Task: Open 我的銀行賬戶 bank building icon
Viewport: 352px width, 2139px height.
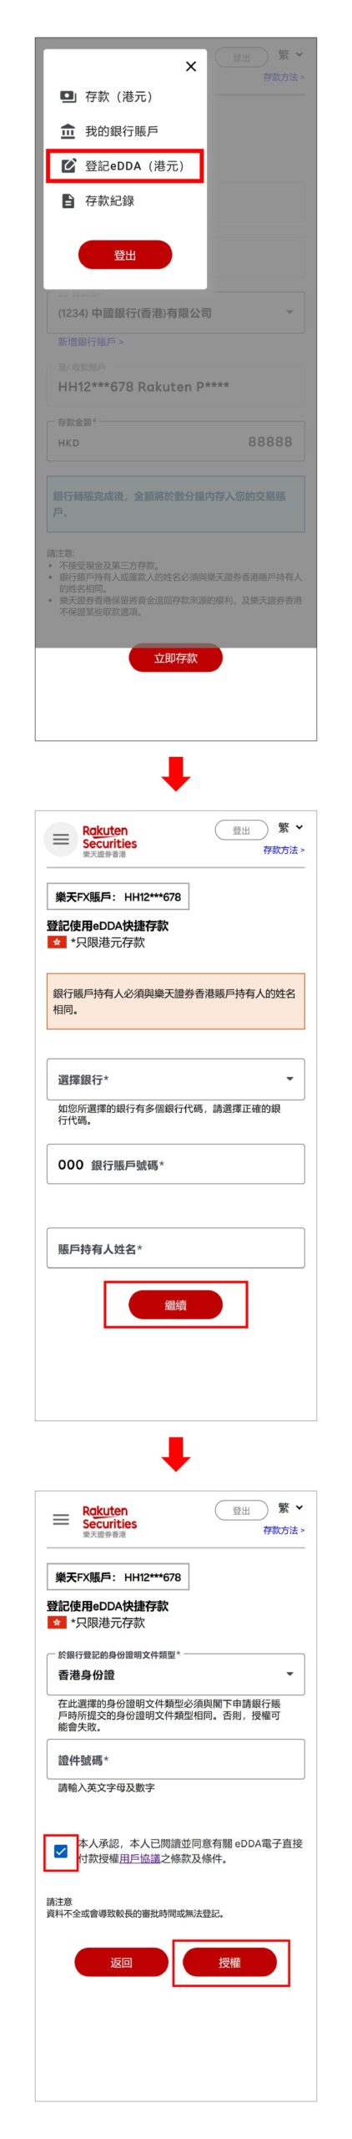Action: (x=68, y=131)
